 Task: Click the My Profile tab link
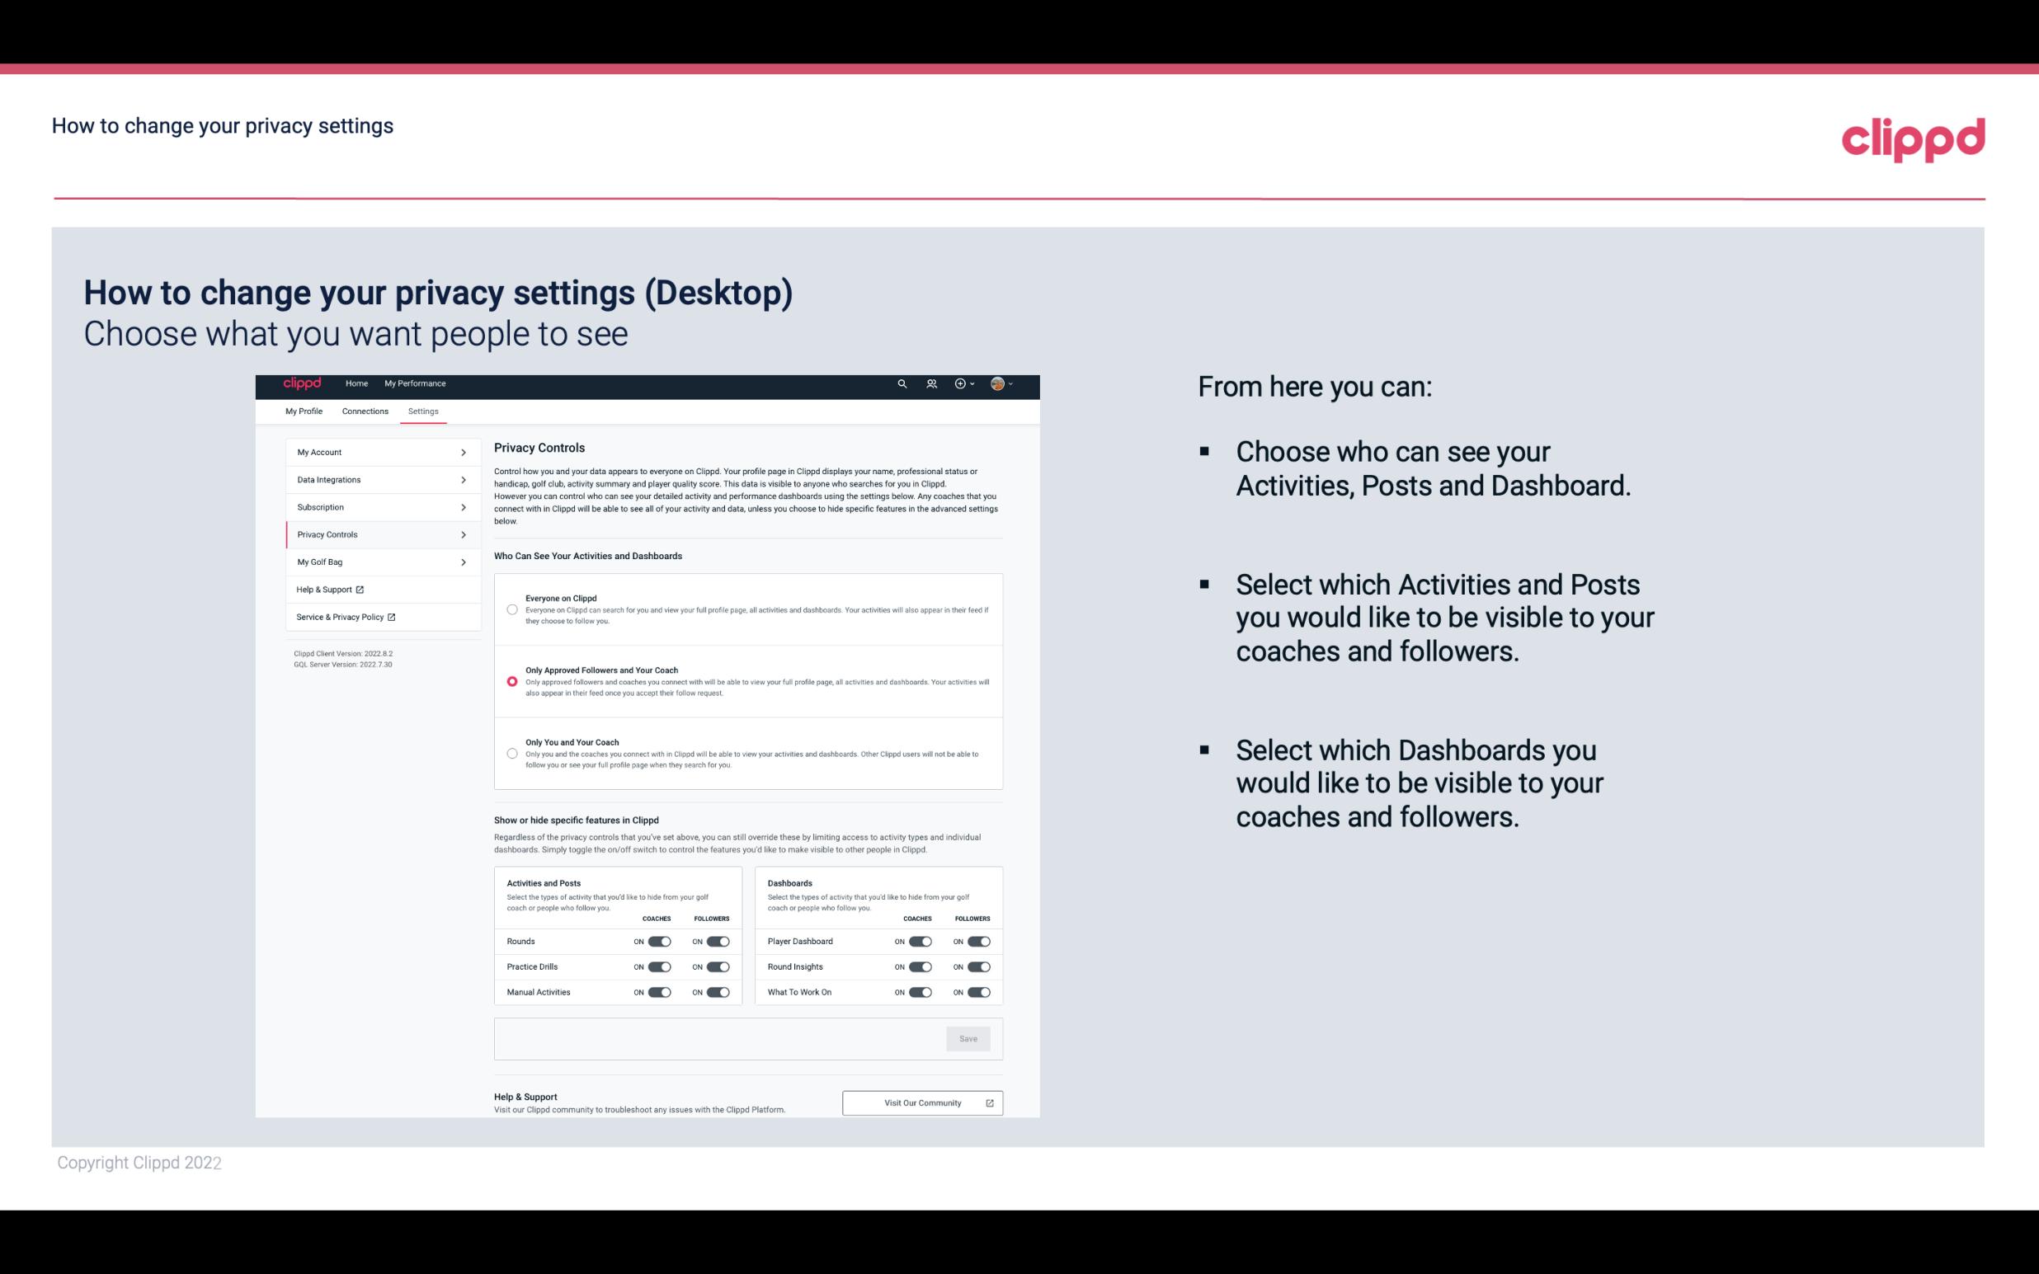tap(304, 410)
